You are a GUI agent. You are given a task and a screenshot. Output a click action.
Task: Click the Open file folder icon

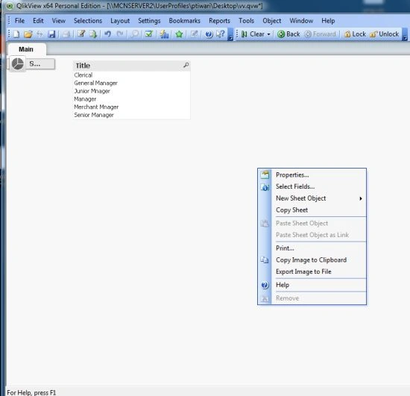point(28,34)
